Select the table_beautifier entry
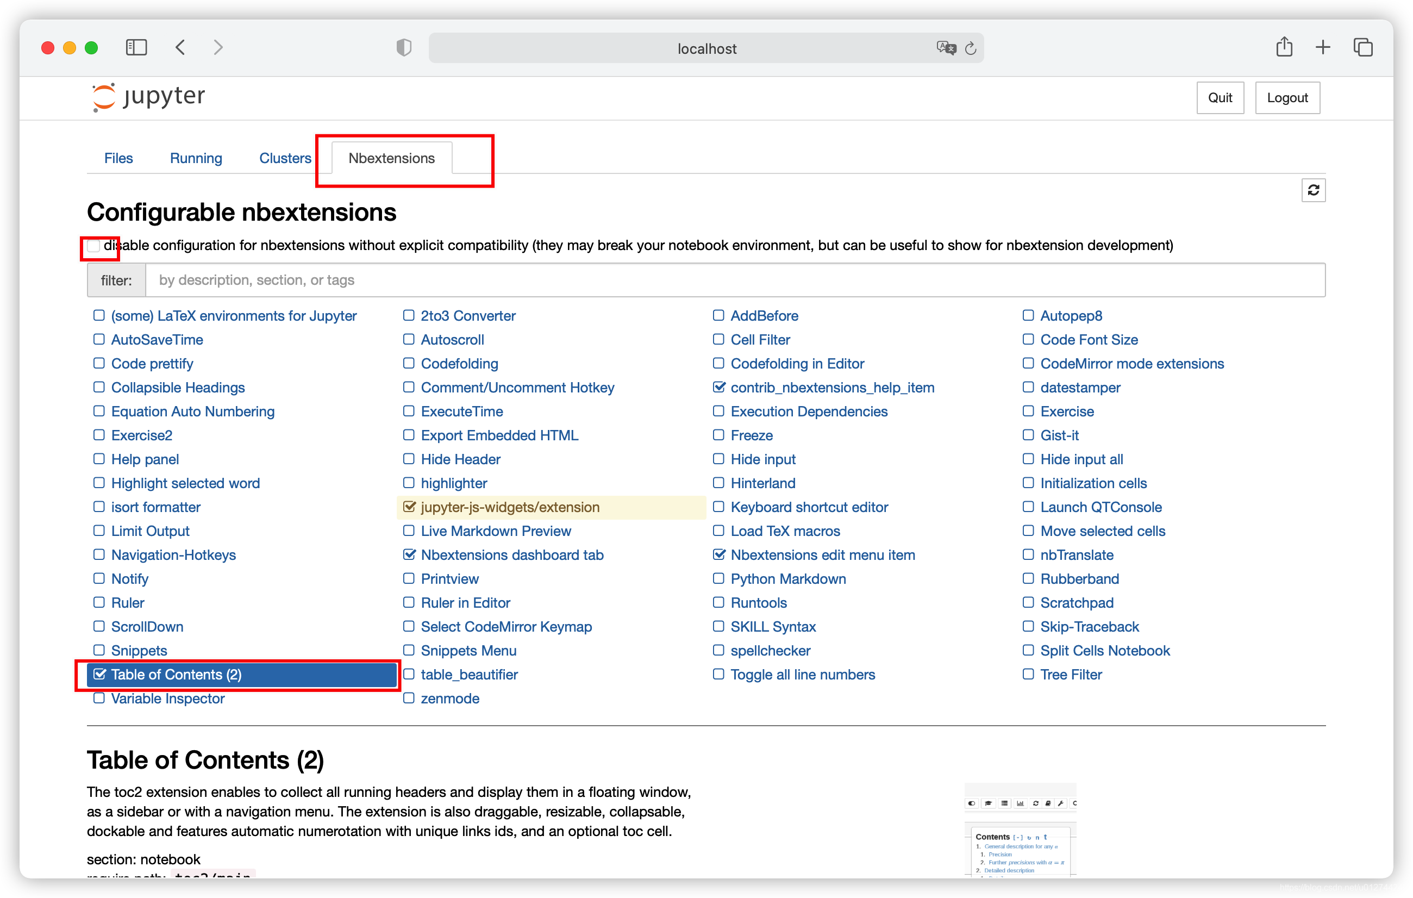 click(470, 675)
